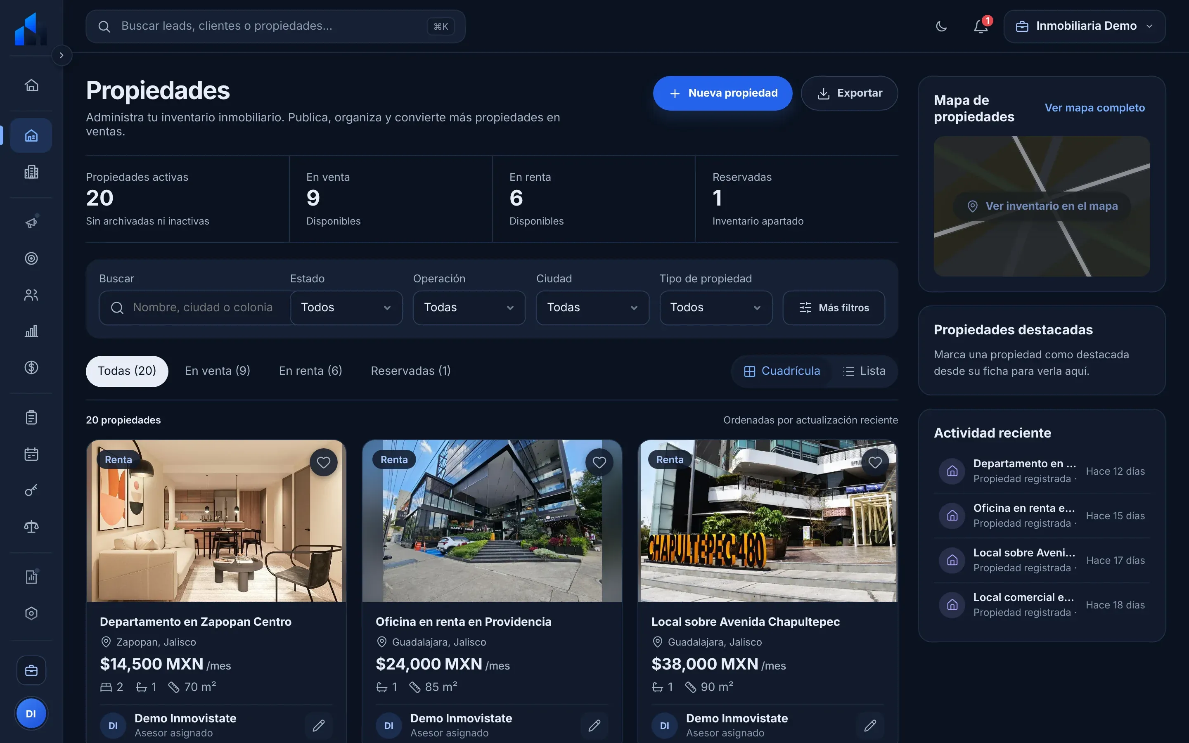Open the scales legal icon in sidebar
Viewport: 1189px width, 743px height.
(31, 527)
